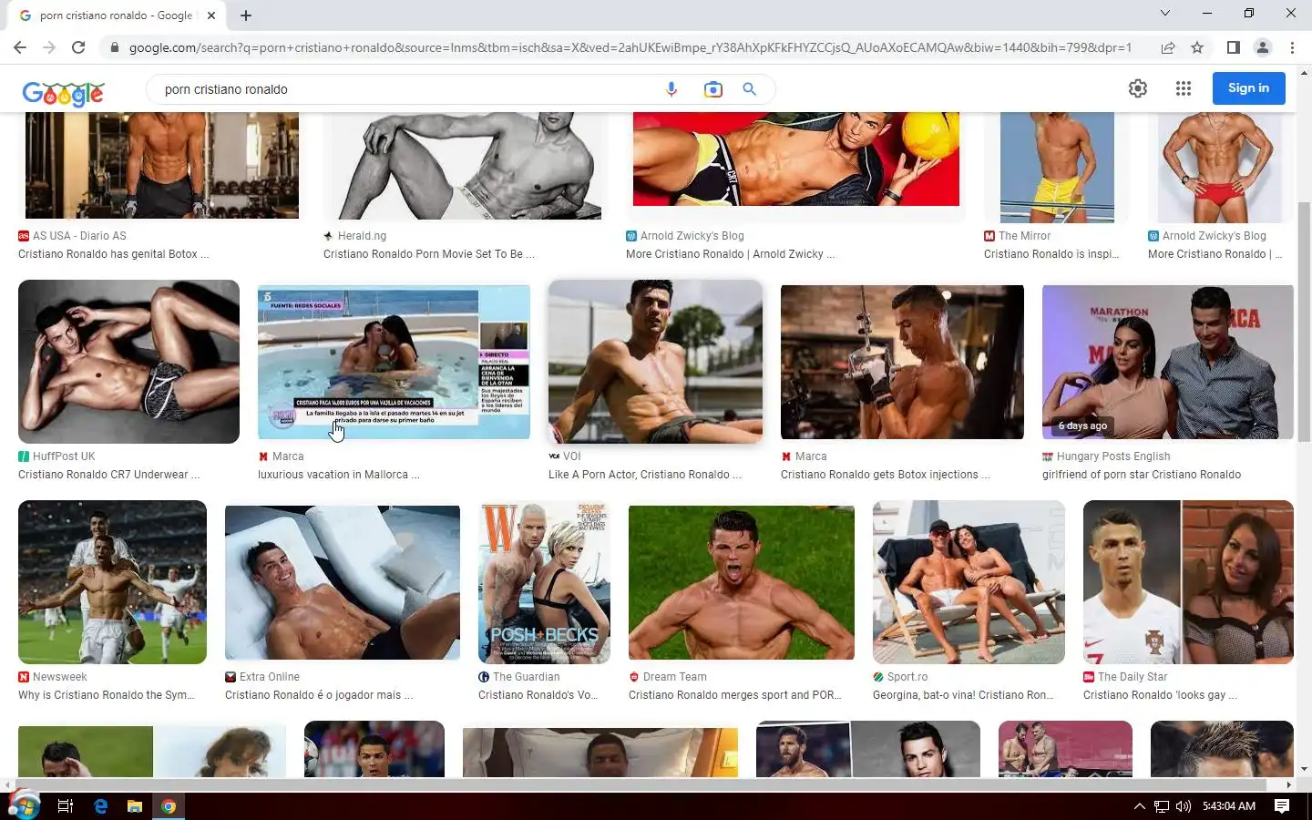Start voice search with the microphone icon
The image size is (1312, 820).
pos(671,89)
